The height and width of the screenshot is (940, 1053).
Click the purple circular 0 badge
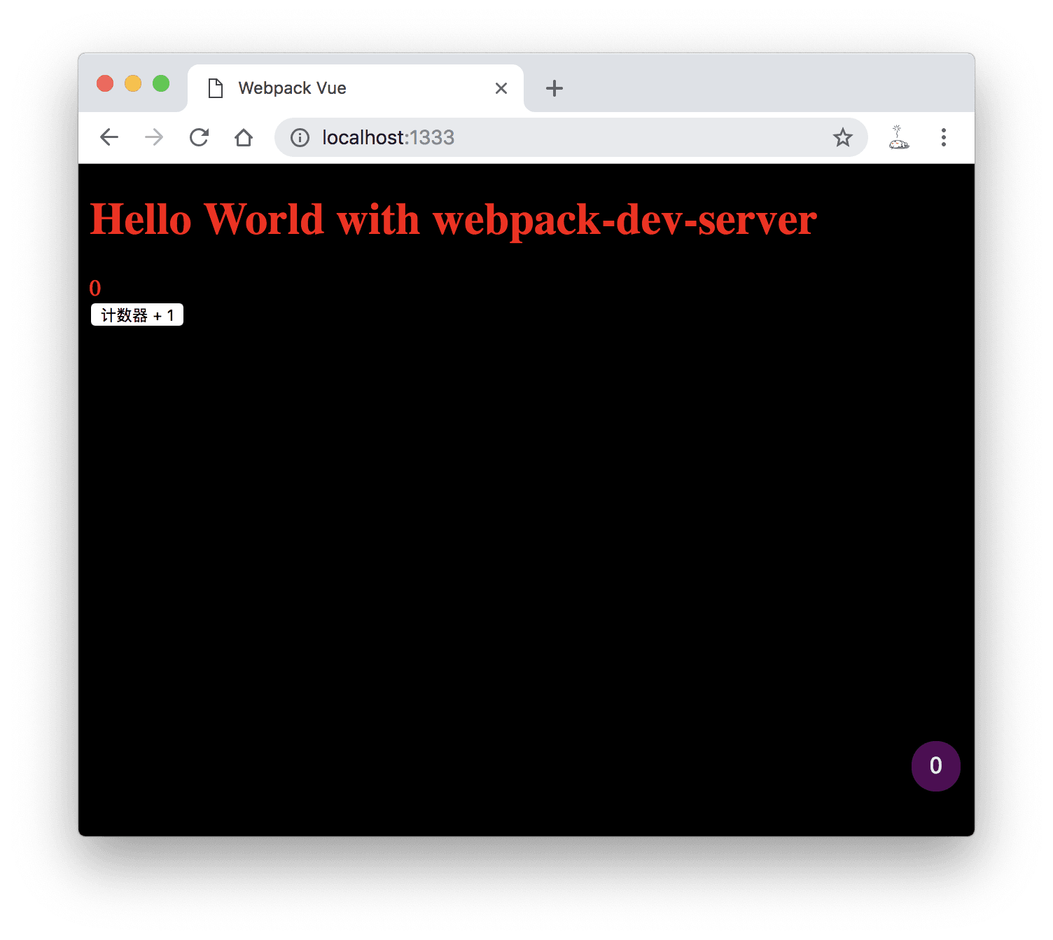point(935,766)
